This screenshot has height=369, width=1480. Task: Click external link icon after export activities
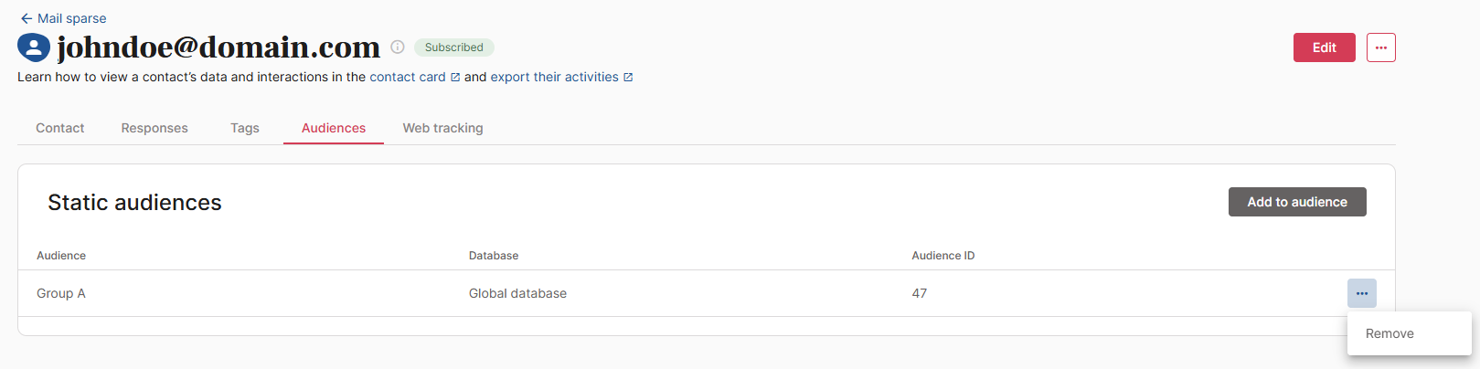click(x=628, y=78)
